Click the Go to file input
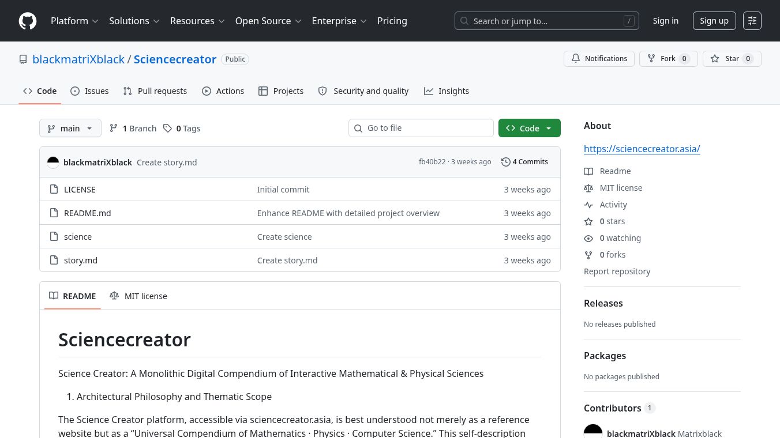780x438 pixels. pyautogui.click(x=421, y=128)
